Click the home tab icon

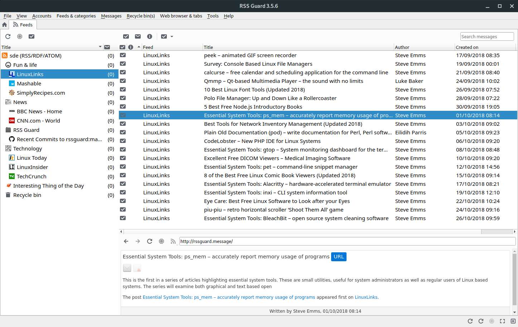click(4, 25)
